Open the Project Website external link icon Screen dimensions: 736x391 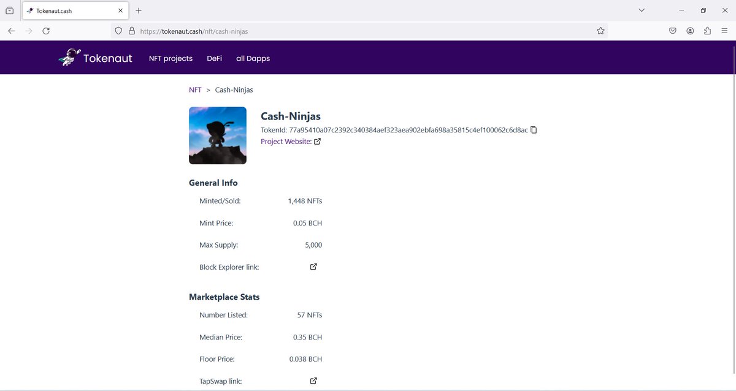pos(317,142)
